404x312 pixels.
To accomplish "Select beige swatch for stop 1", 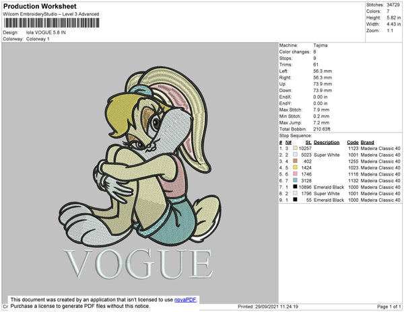I will 295,148.
